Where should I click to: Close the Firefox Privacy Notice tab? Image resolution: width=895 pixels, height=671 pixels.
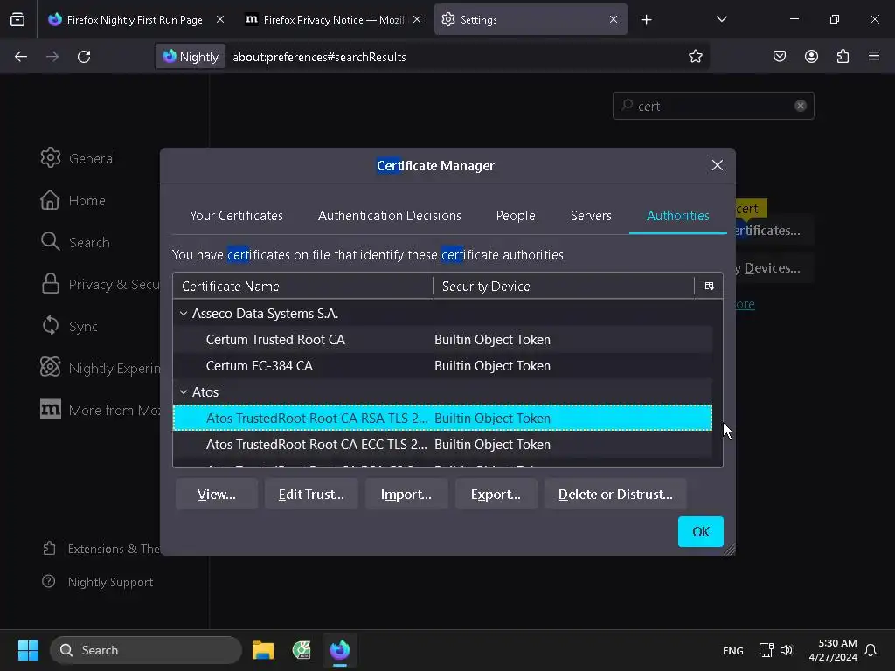point(417,19)
